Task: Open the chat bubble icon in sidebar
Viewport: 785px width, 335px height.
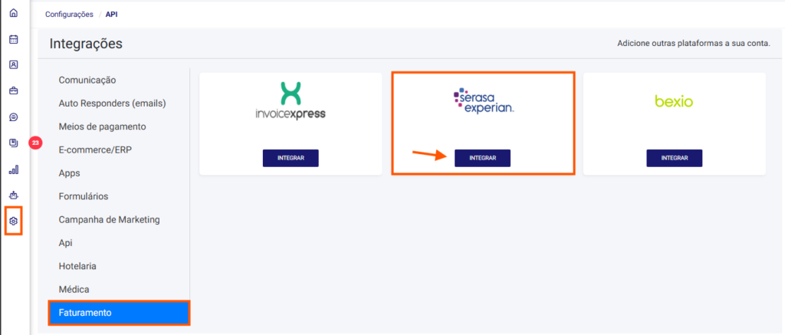Action: (x=13, y=117)
